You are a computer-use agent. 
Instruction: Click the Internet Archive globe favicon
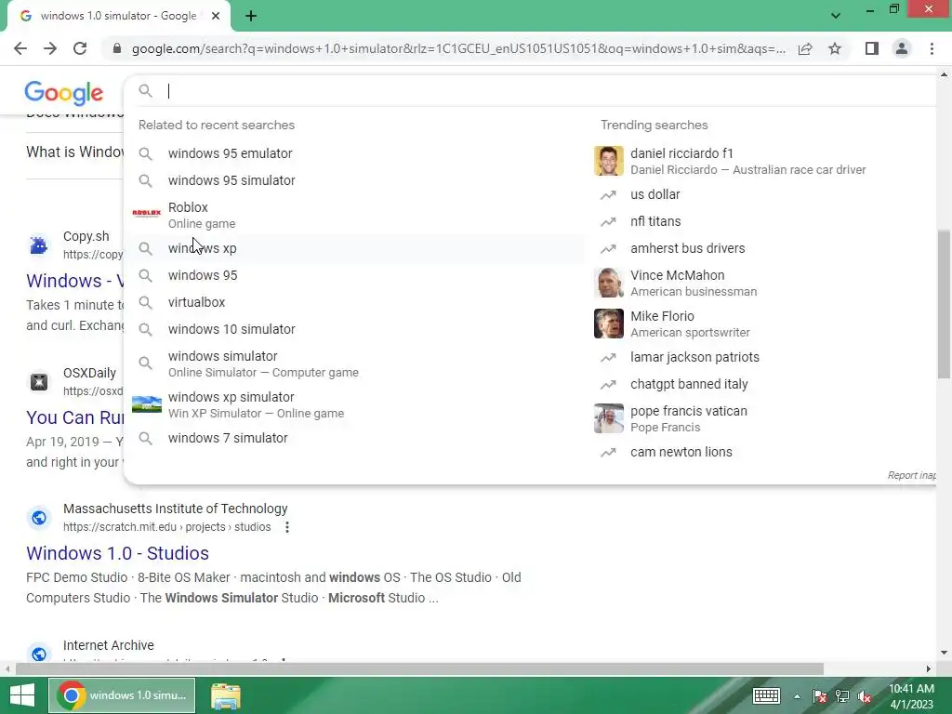pos(39,654)
